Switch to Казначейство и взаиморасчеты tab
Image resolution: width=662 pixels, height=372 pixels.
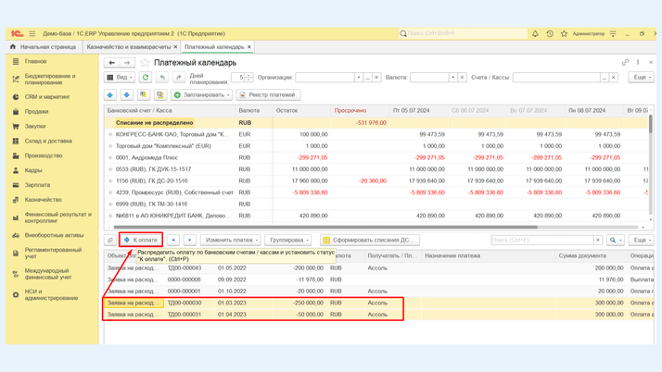coord(129,46)
